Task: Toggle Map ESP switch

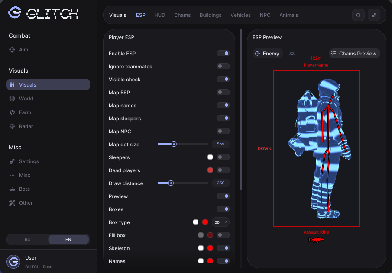Action: click(223, 92)
